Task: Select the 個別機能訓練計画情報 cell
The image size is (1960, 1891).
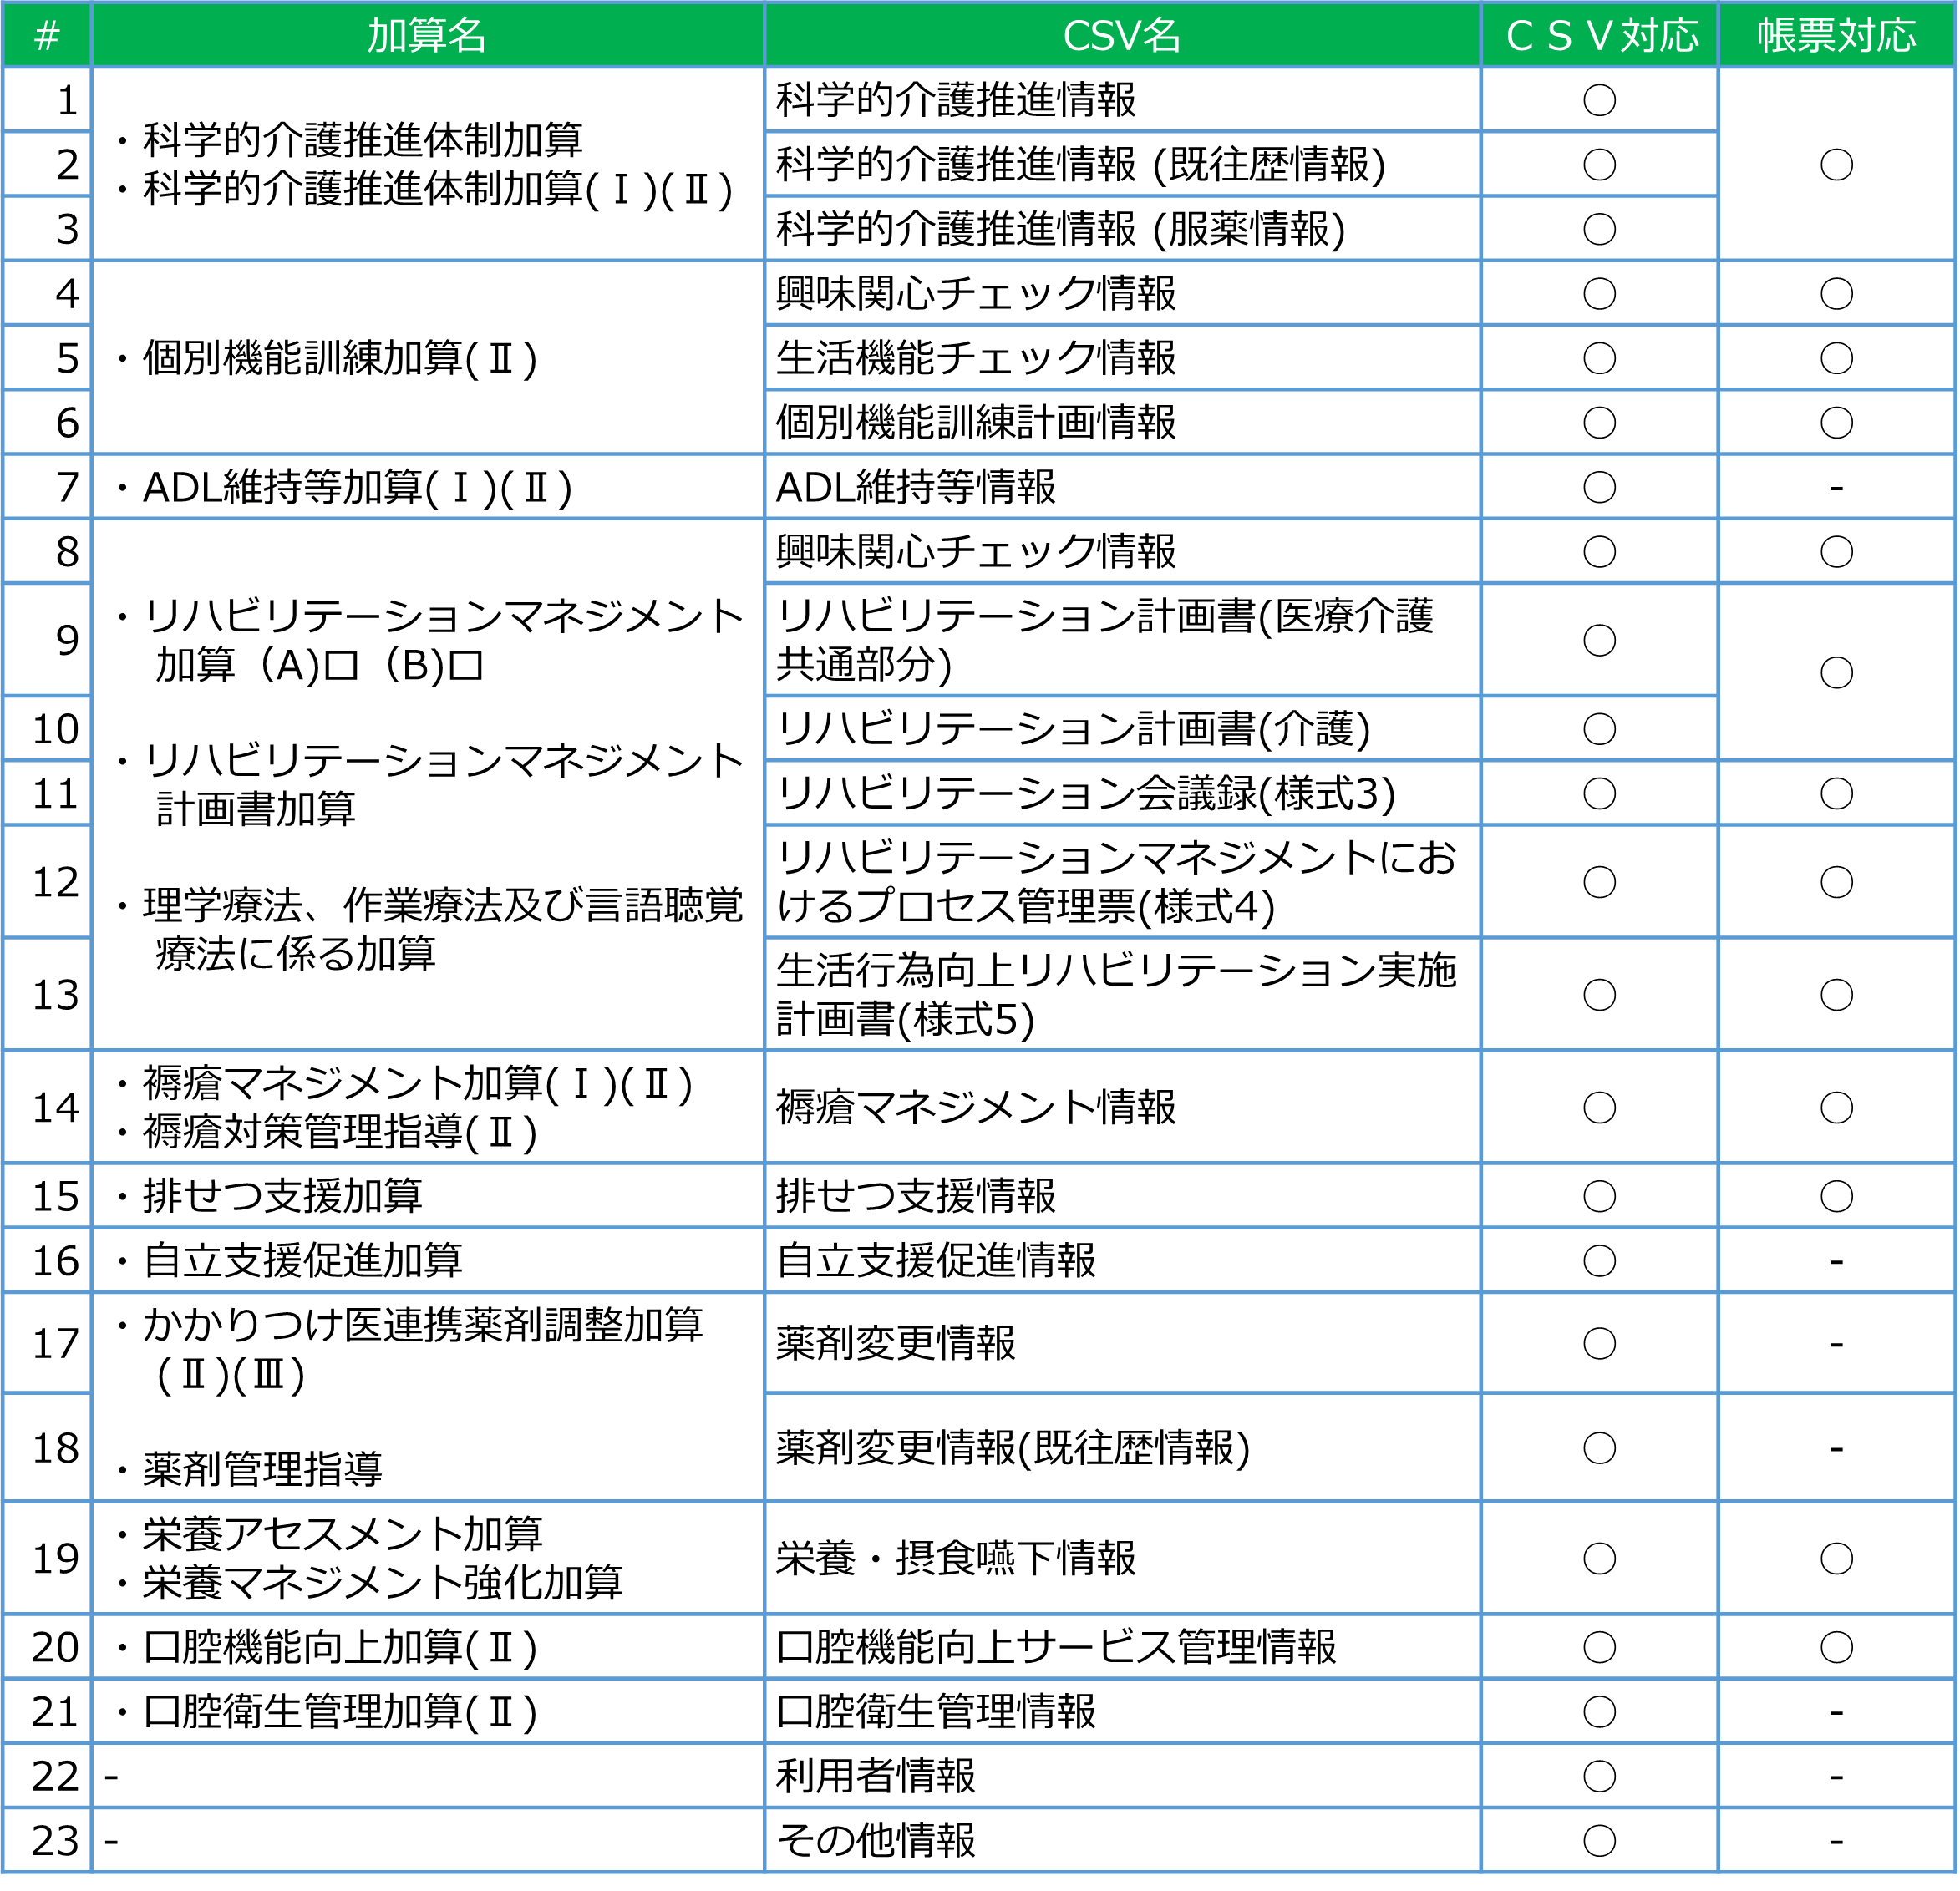Action: tap(1122, 422)
